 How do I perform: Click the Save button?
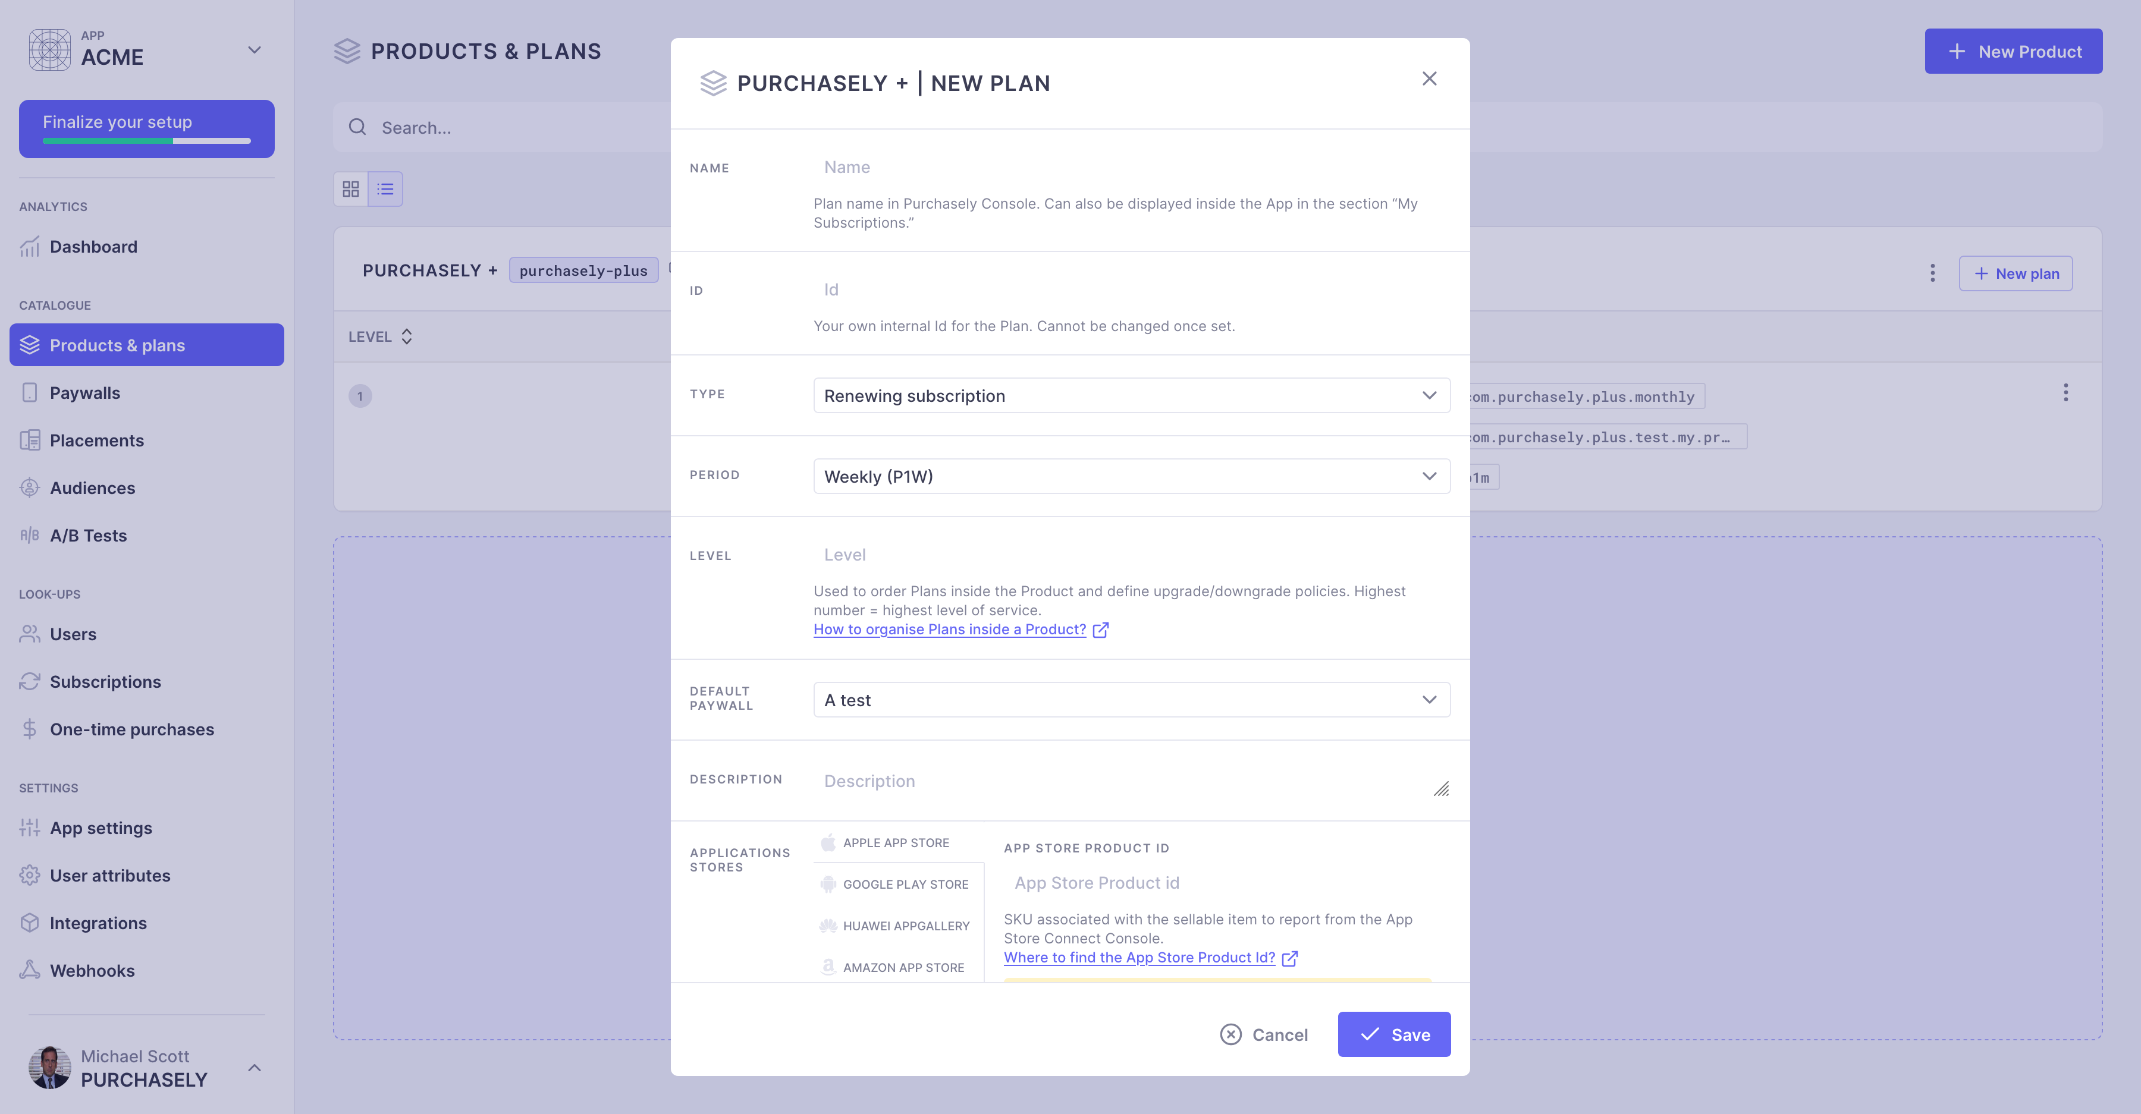[1394, 1034]
